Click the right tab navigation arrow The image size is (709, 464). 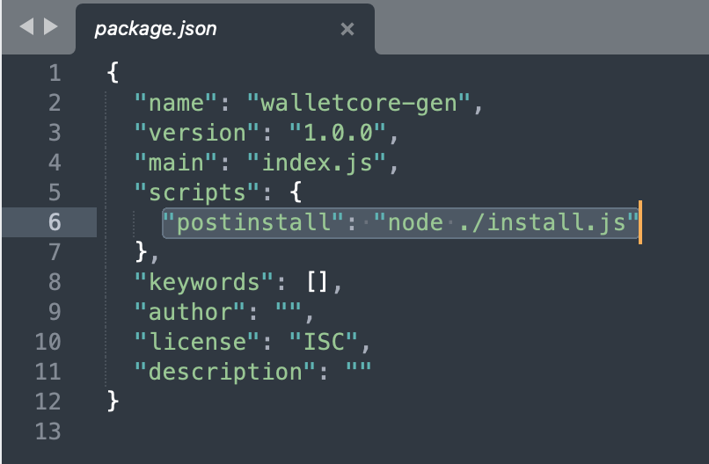click(x=49, y=27)
